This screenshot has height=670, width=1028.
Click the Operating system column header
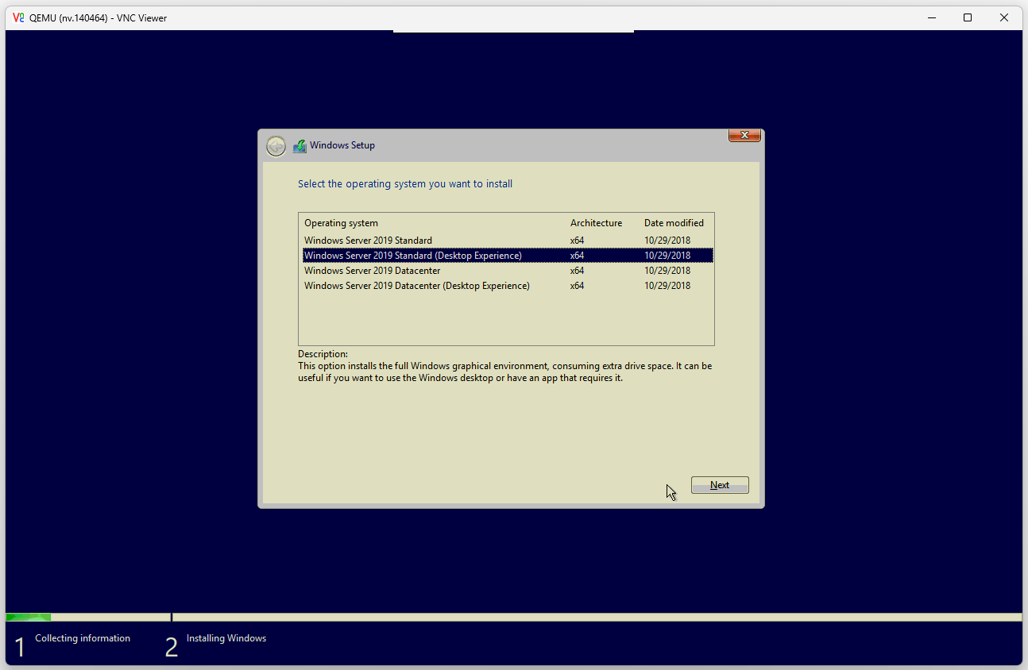(341, 223)
